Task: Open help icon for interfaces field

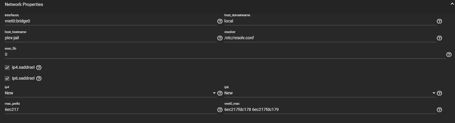Action: (x=220, y=21)
